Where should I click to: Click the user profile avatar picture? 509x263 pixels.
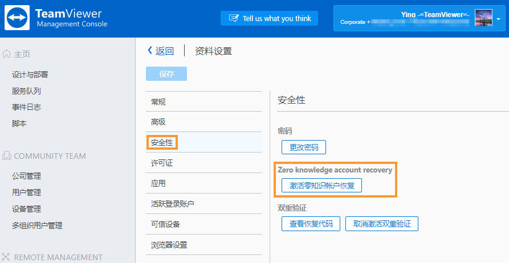[483, 18]
